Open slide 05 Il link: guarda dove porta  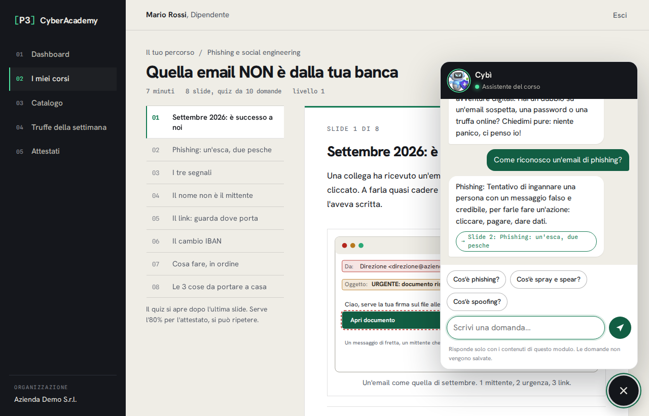pyautogui.click(x=215, y=218)
